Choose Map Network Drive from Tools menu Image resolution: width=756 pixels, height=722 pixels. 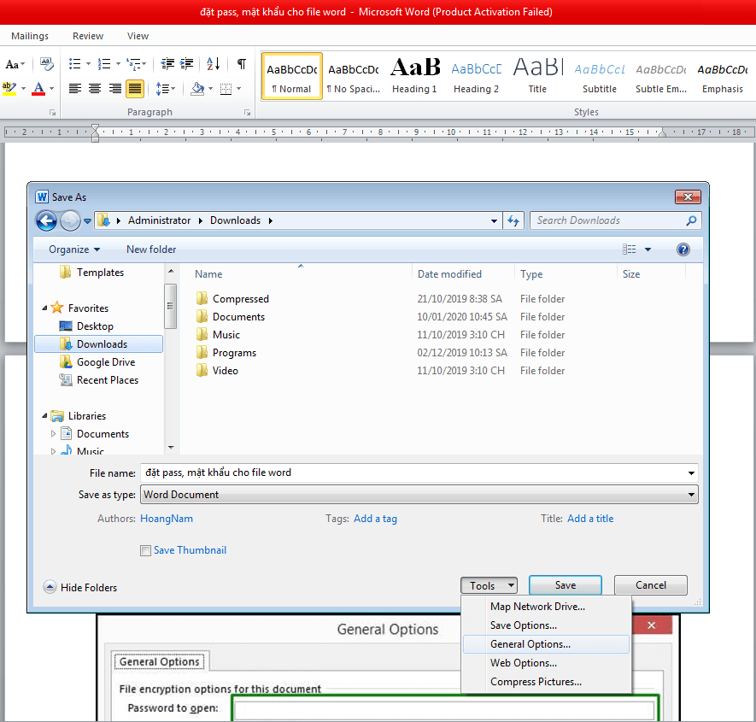click(546, 607)
